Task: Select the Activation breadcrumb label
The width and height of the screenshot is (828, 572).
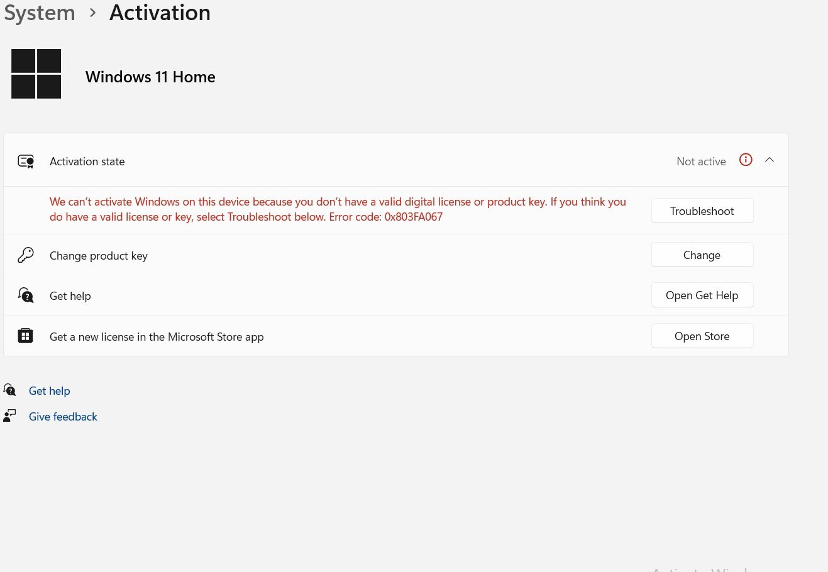Action: coord(159,13)
